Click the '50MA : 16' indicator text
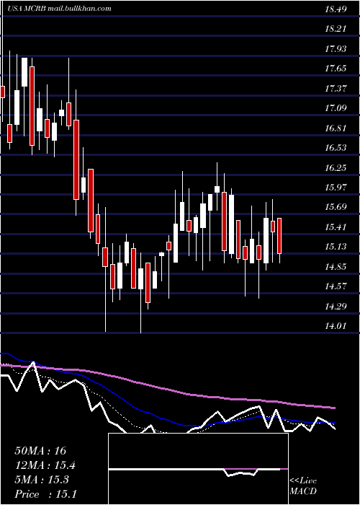This screenshot has height=505, width=360. 40,451
